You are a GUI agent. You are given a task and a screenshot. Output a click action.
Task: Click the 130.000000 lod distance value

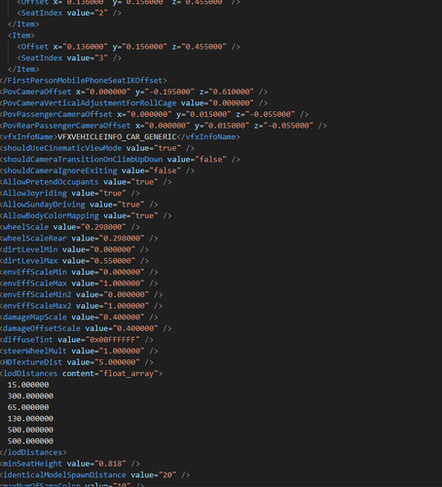click(30, 419)
